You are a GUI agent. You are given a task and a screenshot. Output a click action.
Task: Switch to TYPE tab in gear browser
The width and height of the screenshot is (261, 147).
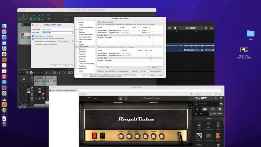point(201,114)
